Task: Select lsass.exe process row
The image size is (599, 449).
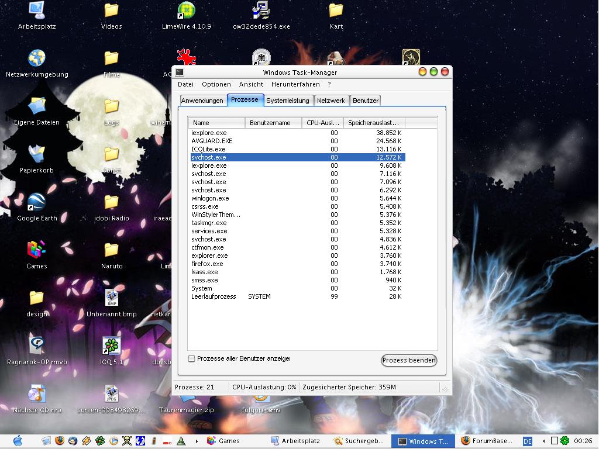Action: [298, 272]
